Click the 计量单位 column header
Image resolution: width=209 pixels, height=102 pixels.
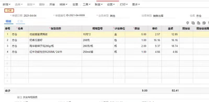[x=119, y=29]
